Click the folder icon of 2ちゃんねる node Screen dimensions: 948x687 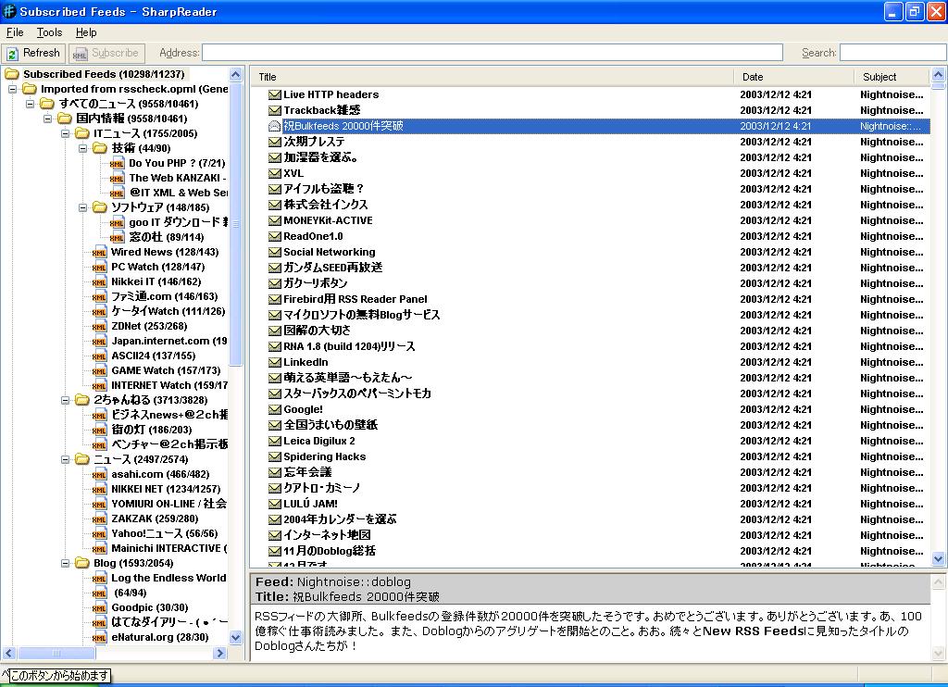click(82, 400)
